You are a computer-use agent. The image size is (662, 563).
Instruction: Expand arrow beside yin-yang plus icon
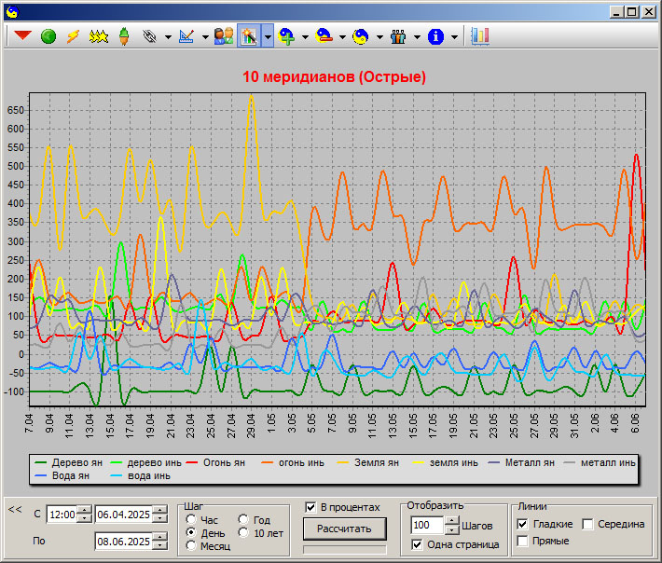305,37
